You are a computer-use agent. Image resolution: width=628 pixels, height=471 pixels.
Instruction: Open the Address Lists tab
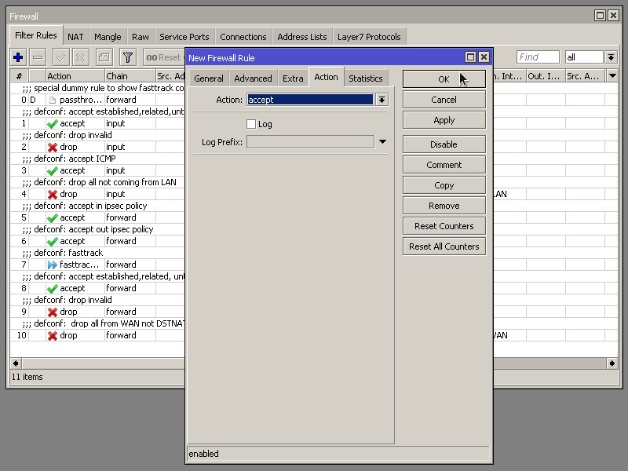click(x=302, y=37)
